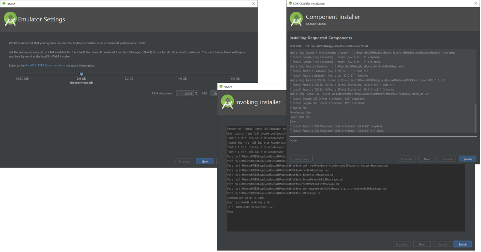
Task: Decrease RAM allocation with the spinner down arrow
Action: coord(196,94)
